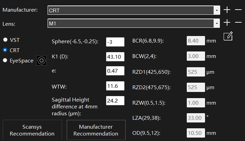Screen dimensions: 245x141
Task: Click the minus icon next to Manufacturer
Action: point(238,10)
